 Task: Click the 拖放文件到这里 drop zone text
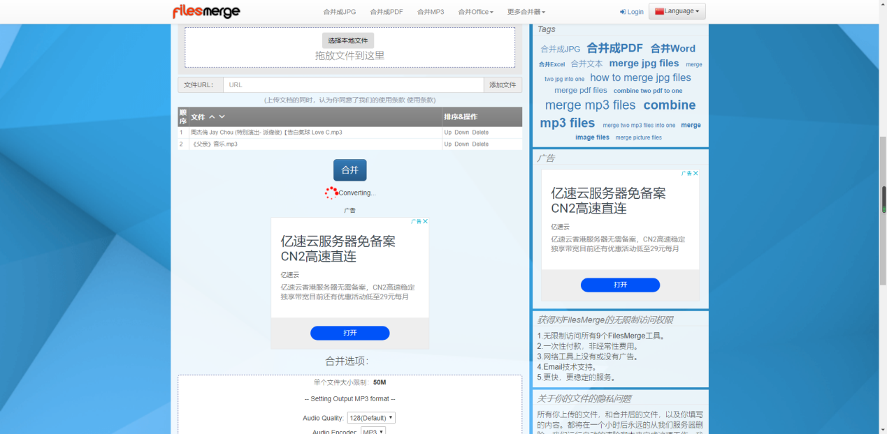click(349, 56)
